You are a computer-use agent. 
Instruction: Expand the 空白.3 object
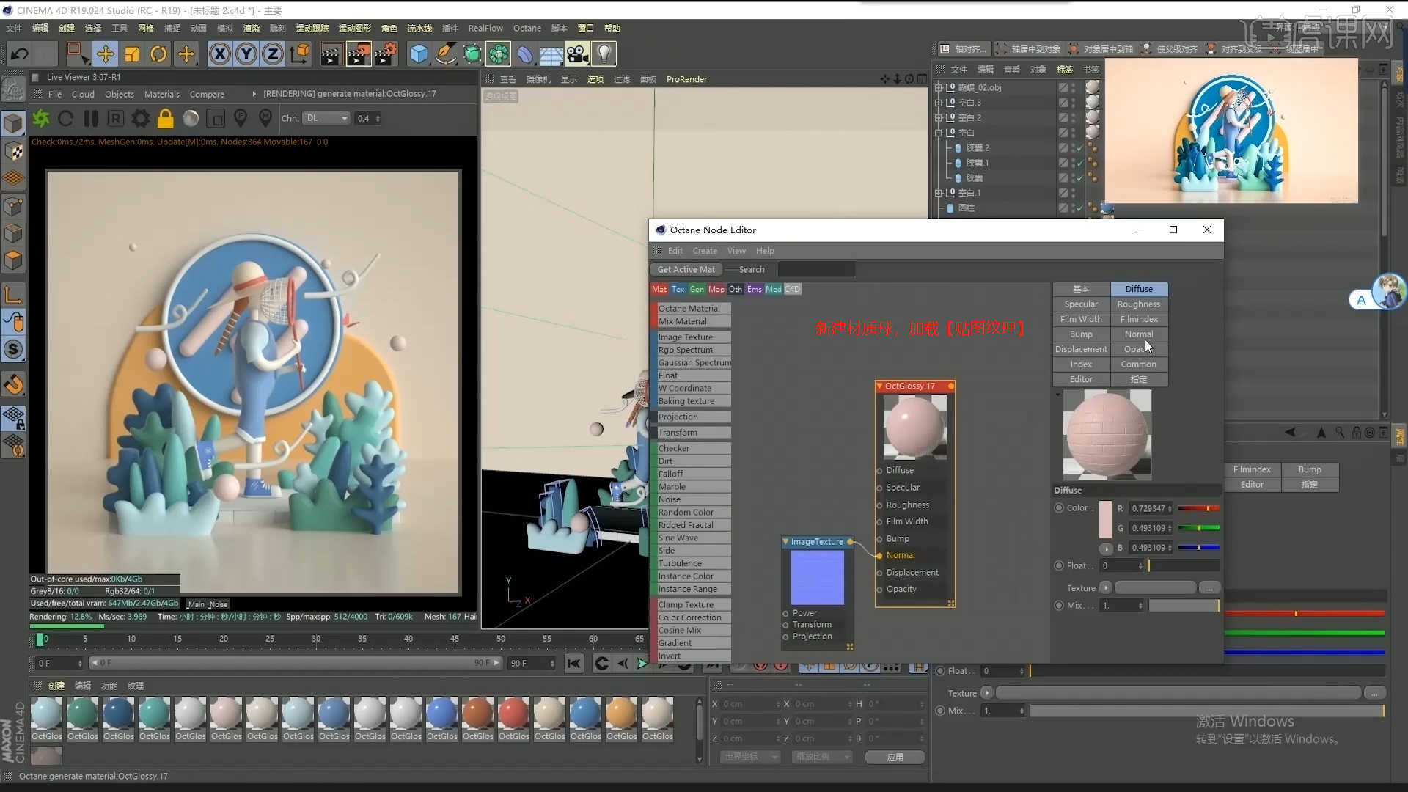(x=938, y=103)
